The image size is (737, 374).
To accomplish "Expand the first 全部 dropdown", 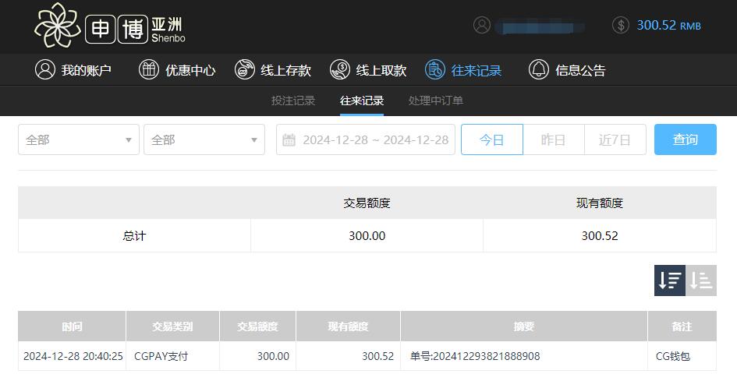I will tap(79, 139).
